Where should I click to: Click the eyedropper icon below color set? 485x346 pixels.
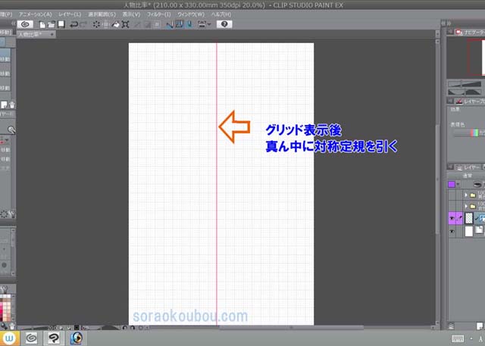(4, 326)
